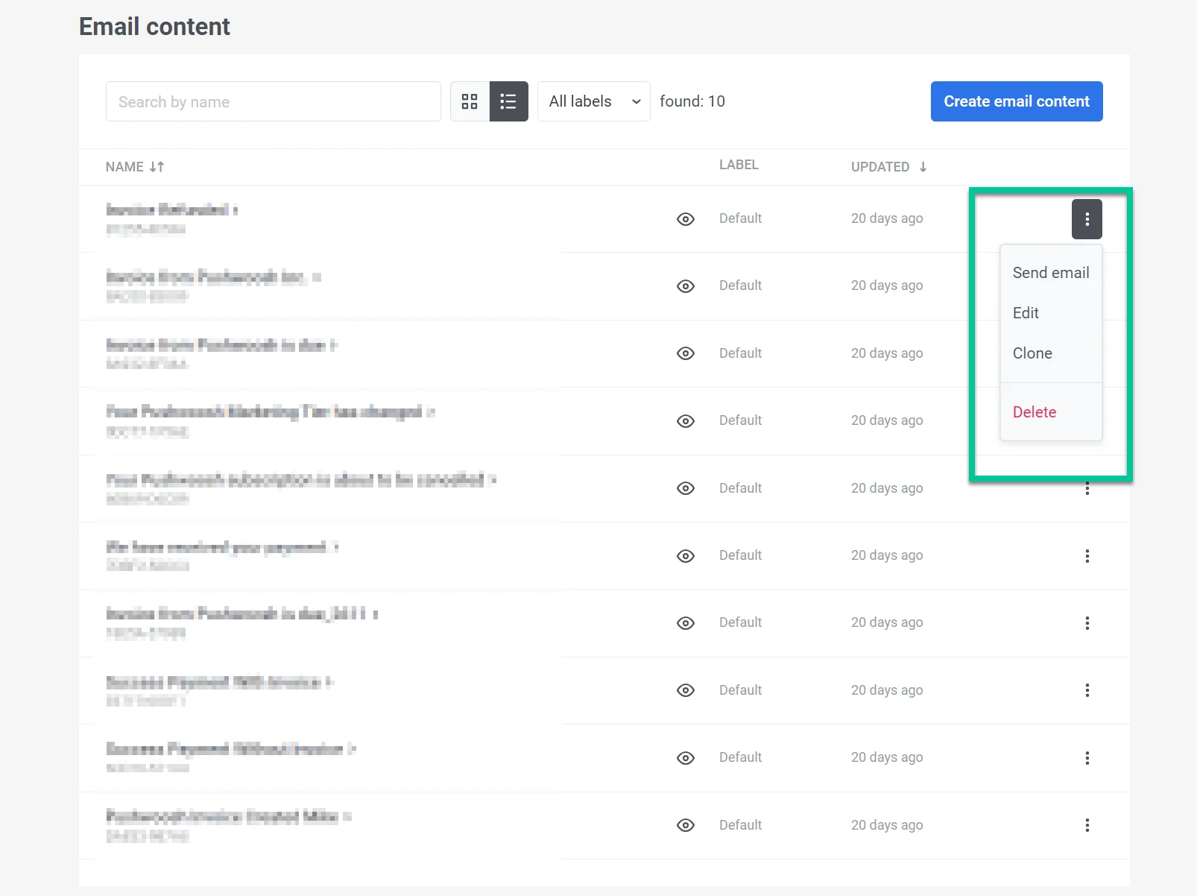The image size is (1197, 896).
Task: Preview first email using its eye icon
Action: (x=686, y=219)
